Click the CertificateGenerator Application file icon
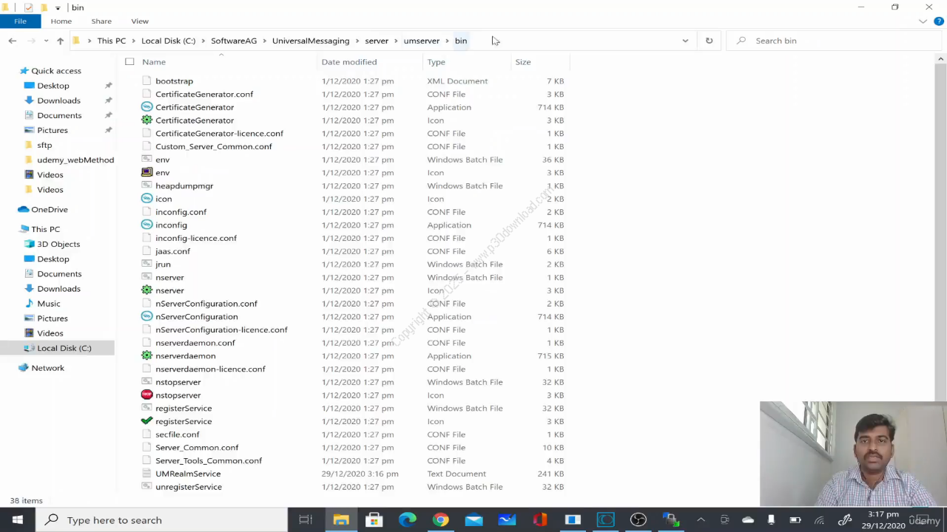Image resolution: width=947 pixels, height=532 pixels. click(146, 107)
